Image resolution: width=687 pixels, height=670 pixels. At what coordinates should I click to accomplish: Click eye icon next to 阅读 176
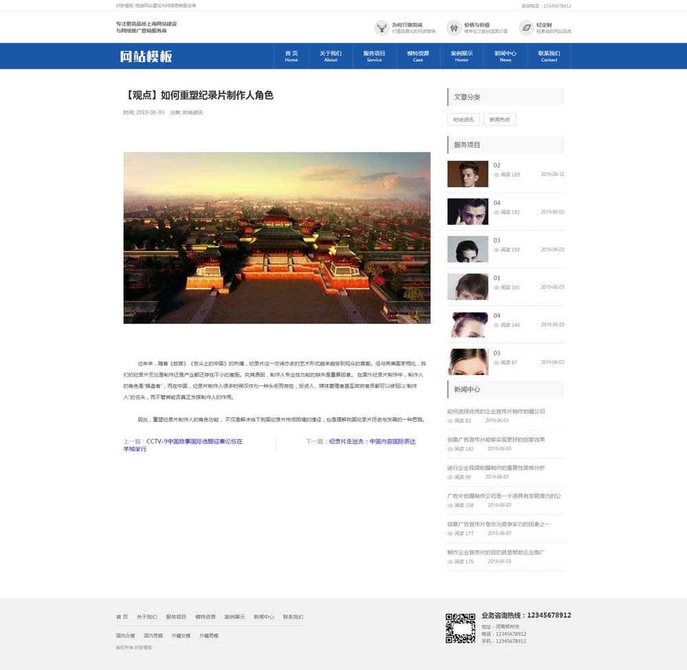(x=451, y=562)
